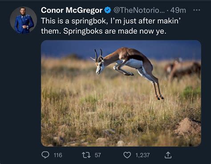
Task: Click the Conor McGregor display name
Action: 72,10
